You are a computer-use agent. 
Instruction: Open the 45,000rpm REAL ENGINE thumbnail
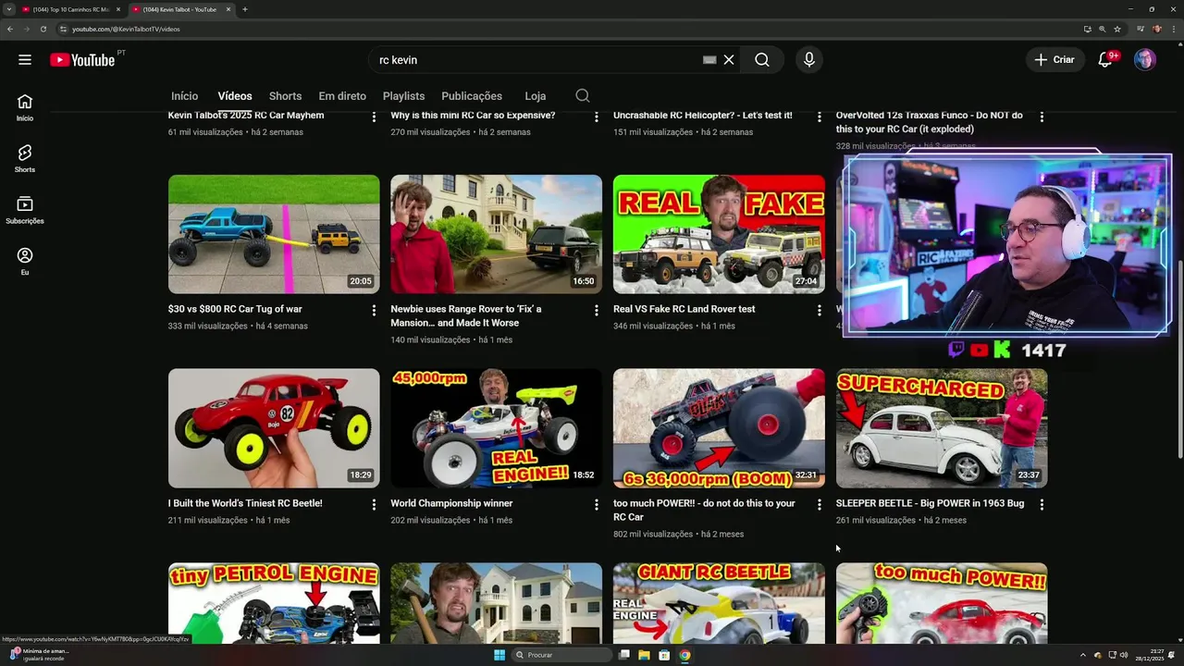(496, 428)
